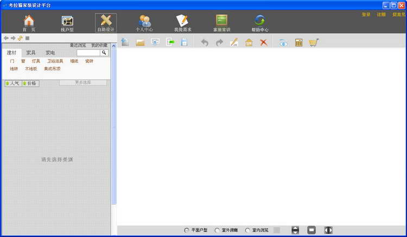
Task: Expand the 更多选择 options button
Action: point(83,82)
